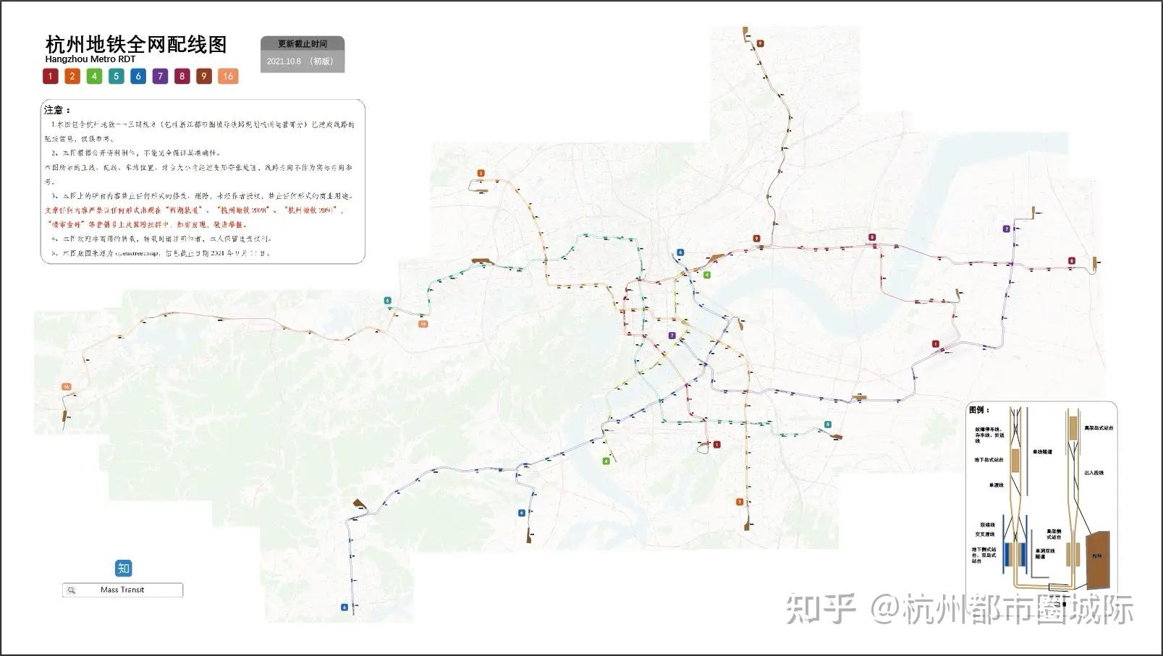Image resolution: width=1163 pixels, height=656 pixels.
Task: Click the 杭州地铁全网配线图 main title
Action: [x=136, y=44]
